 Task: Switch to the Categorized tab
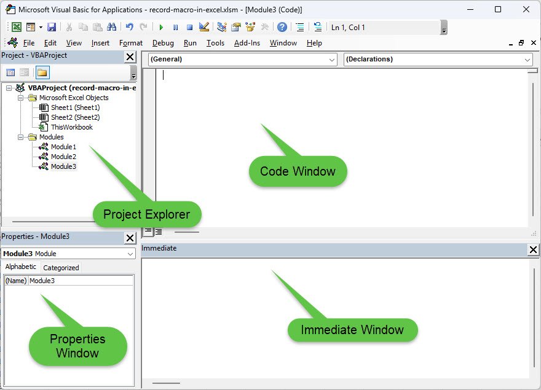click(61, 268)
